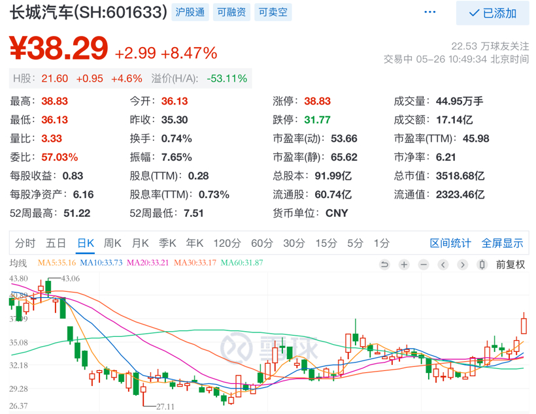The image size is (536, 414).
Task: Click the 52周最低 value 7.51
Action: coord(193,213)
